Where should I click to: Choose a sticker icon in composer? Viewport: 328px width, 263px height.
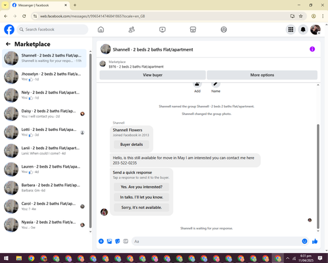pos(117,241)
